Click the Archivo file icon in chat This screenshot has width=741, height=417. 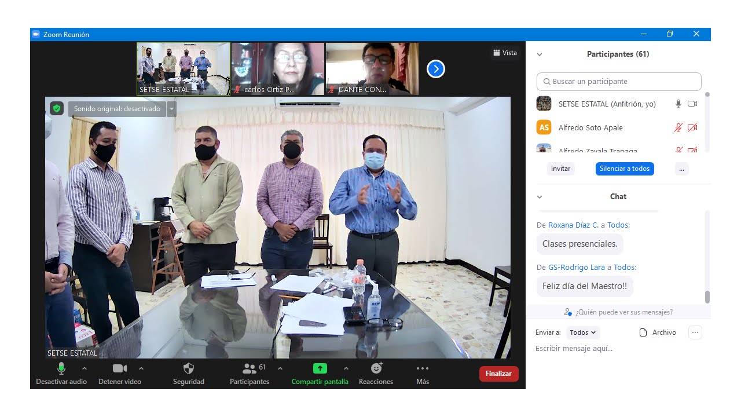[643, 332]
